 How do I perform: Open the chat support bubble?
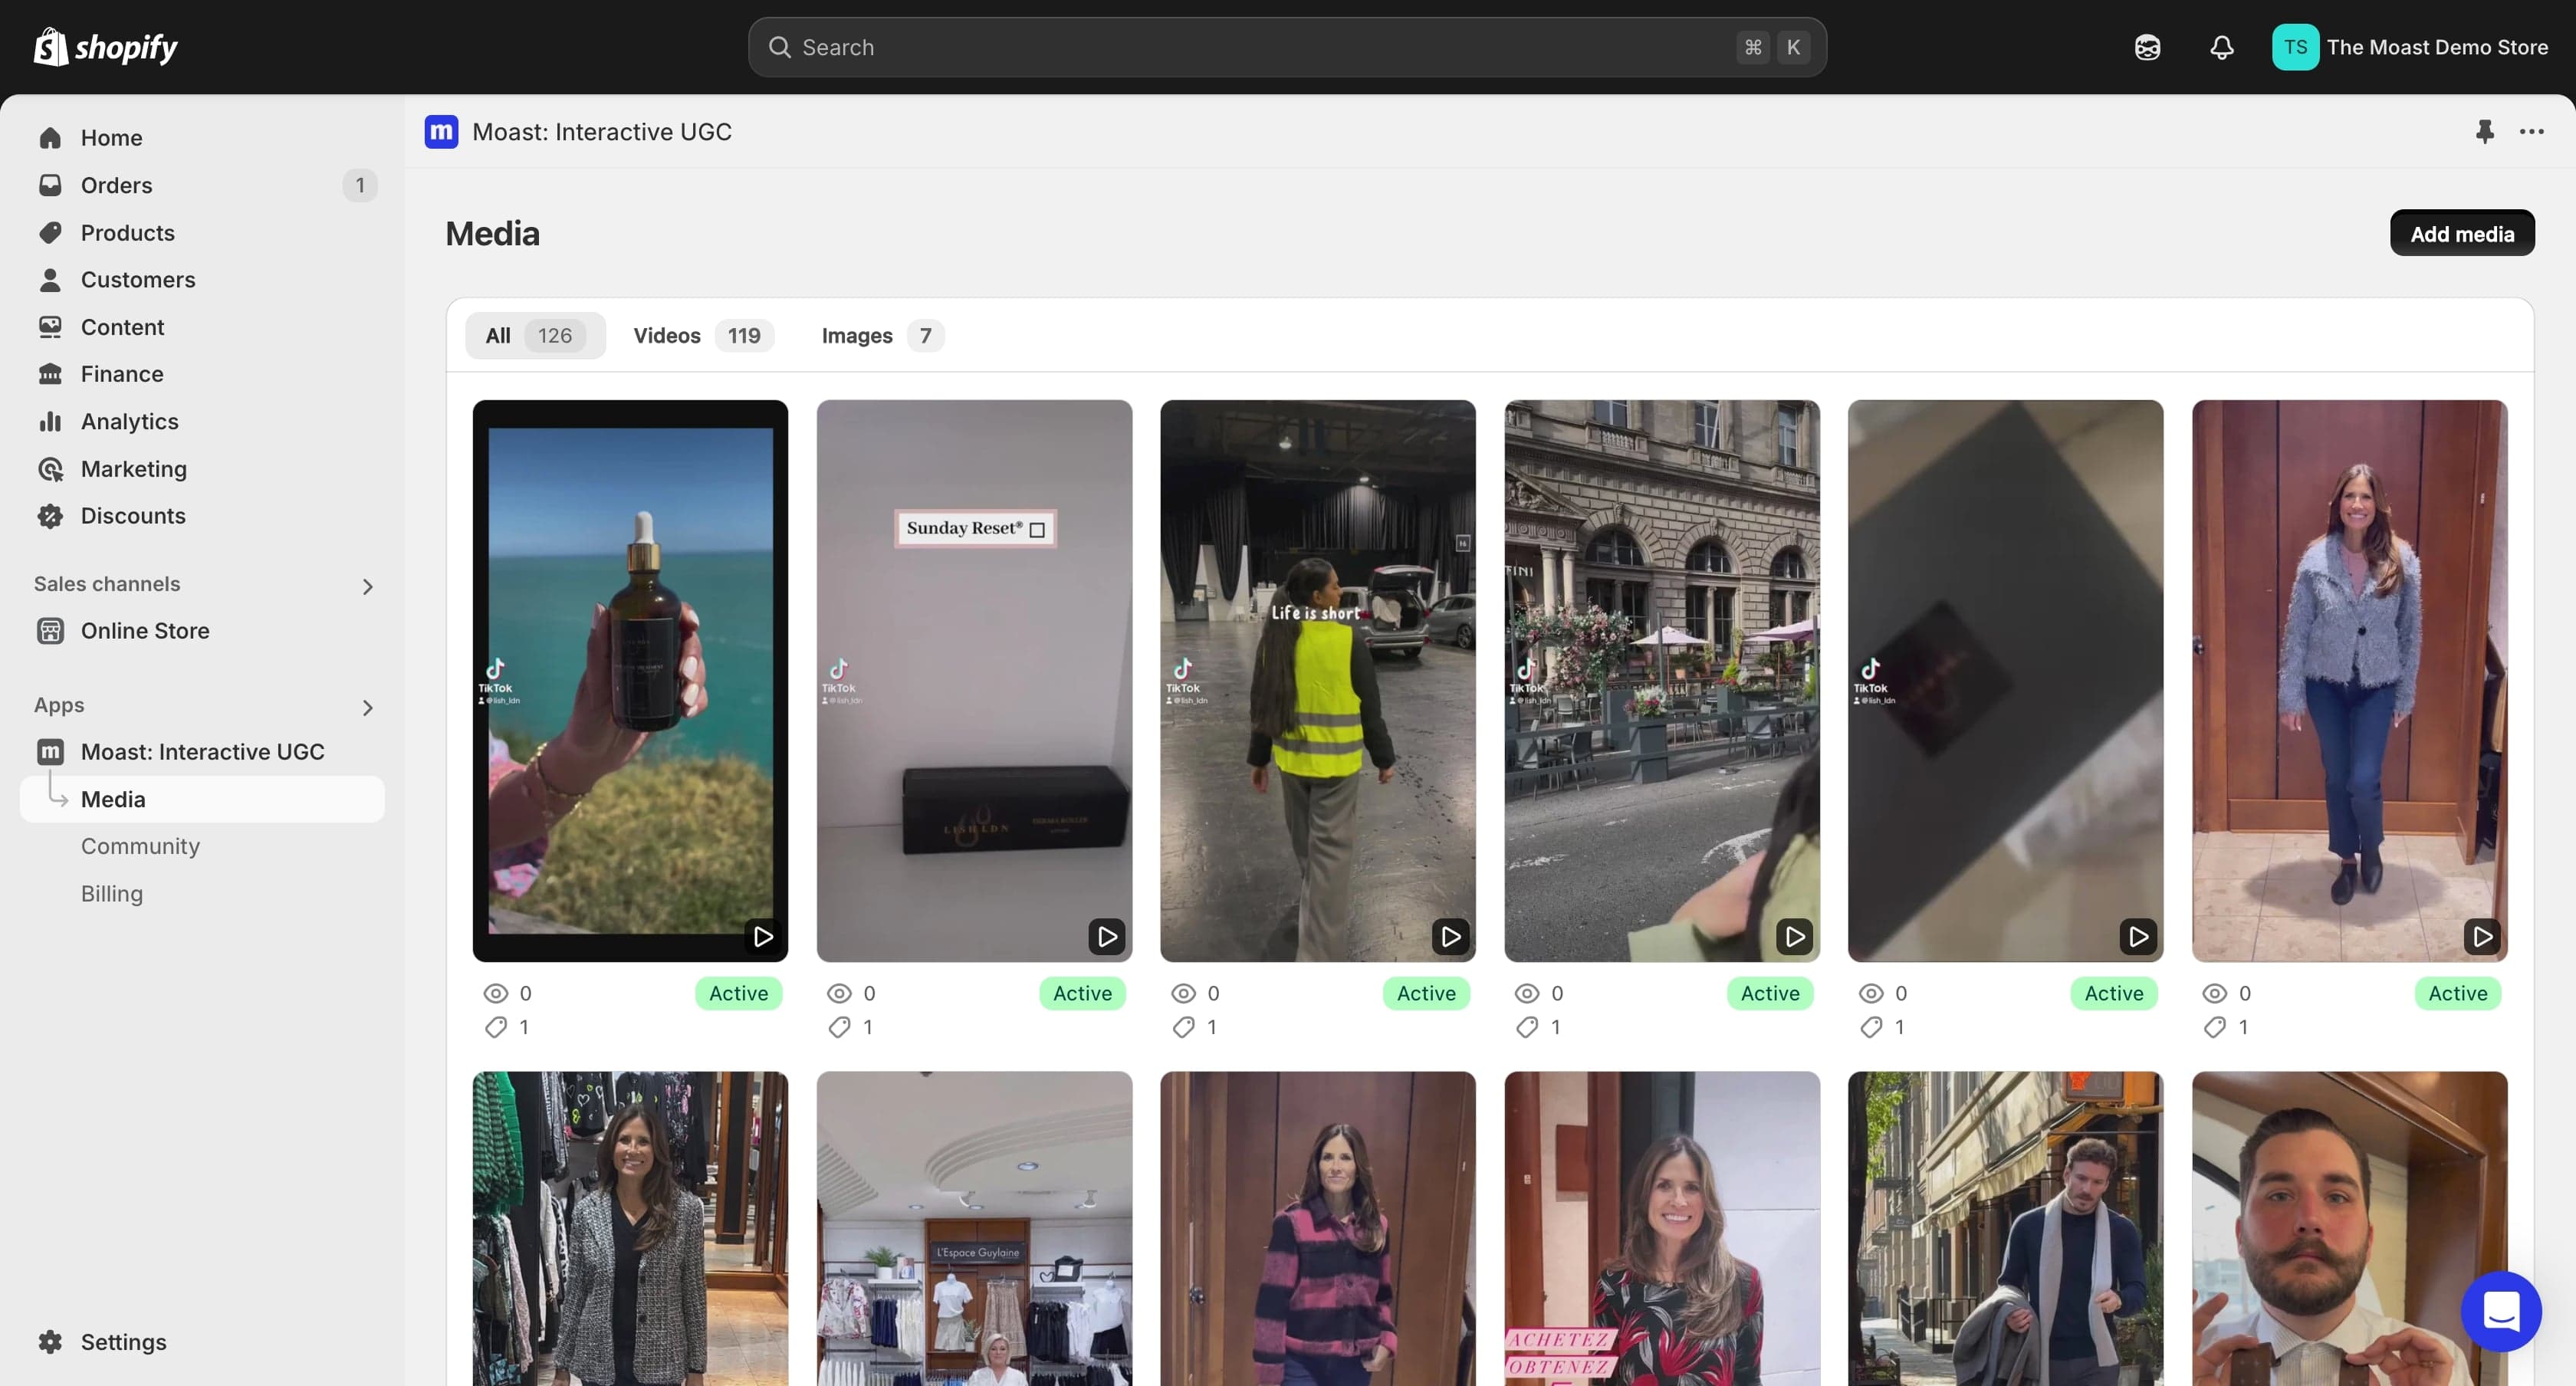[2501, 1311]
